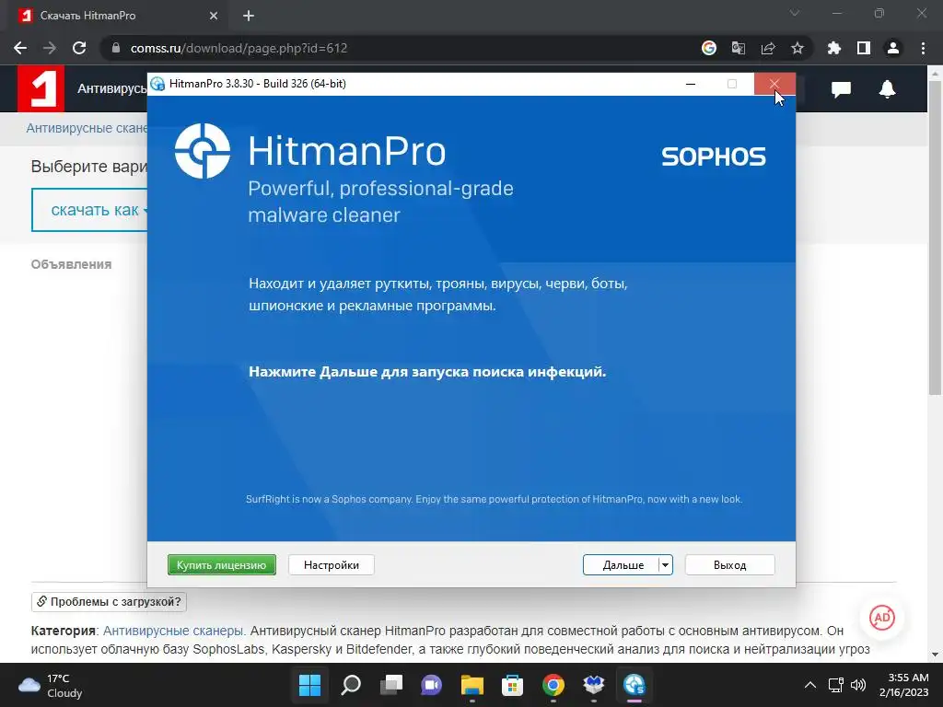Open Chrome extensions puzzle icon

click(833, 48)
